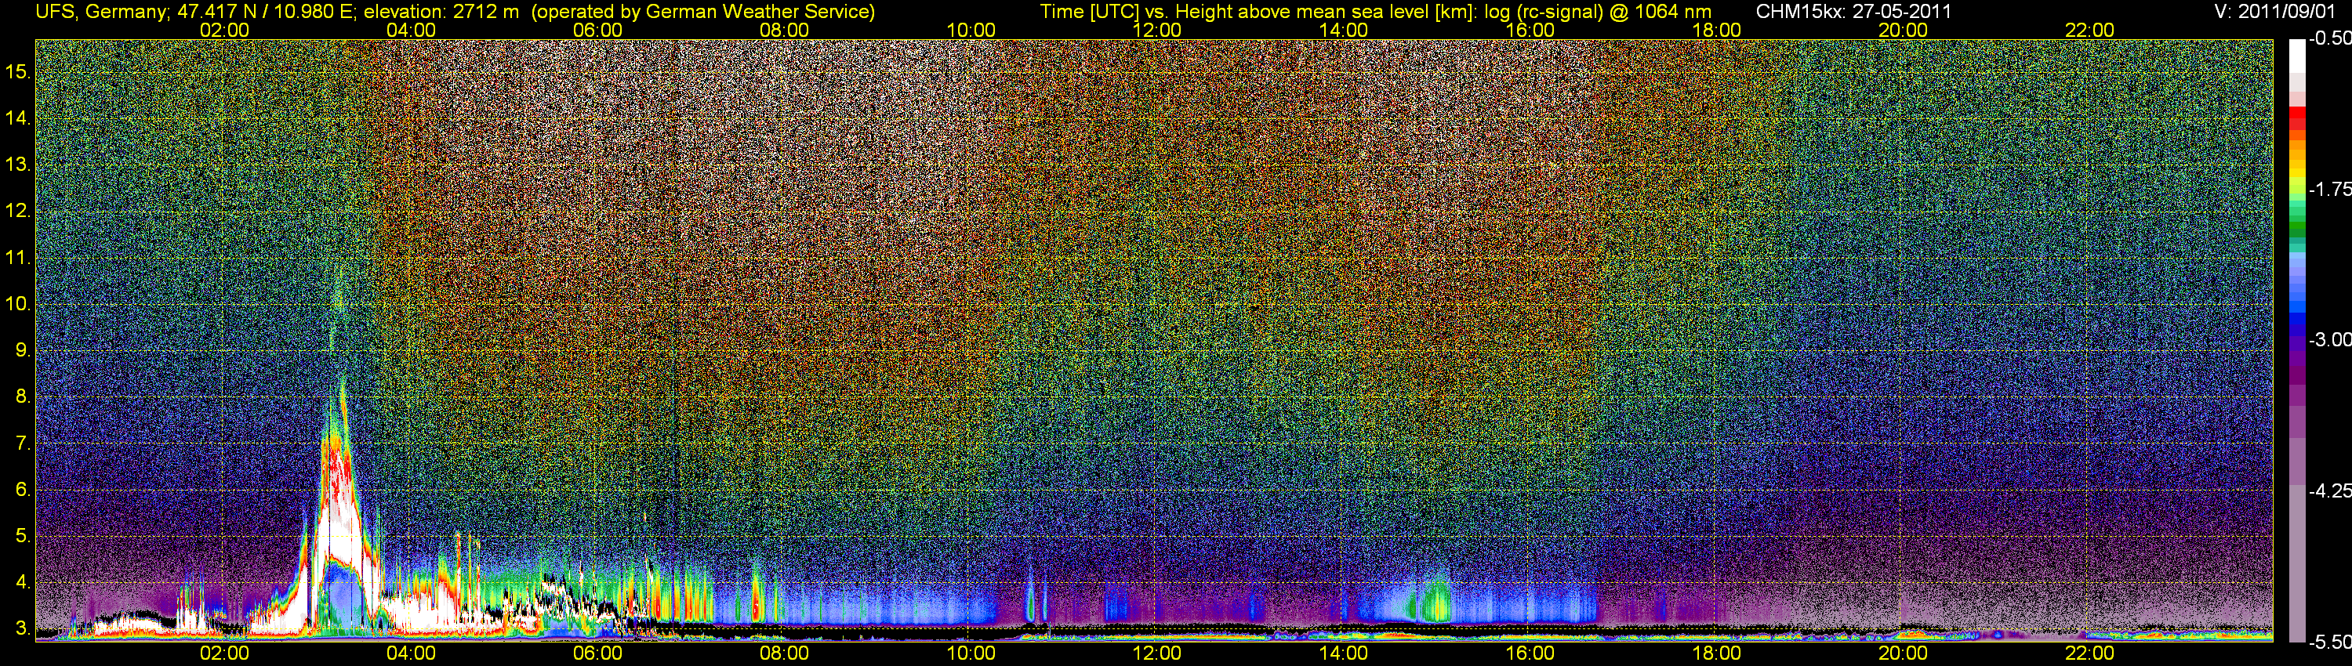Pick the 9. km height axis label
2352x666 pixels.
[24, 350]
